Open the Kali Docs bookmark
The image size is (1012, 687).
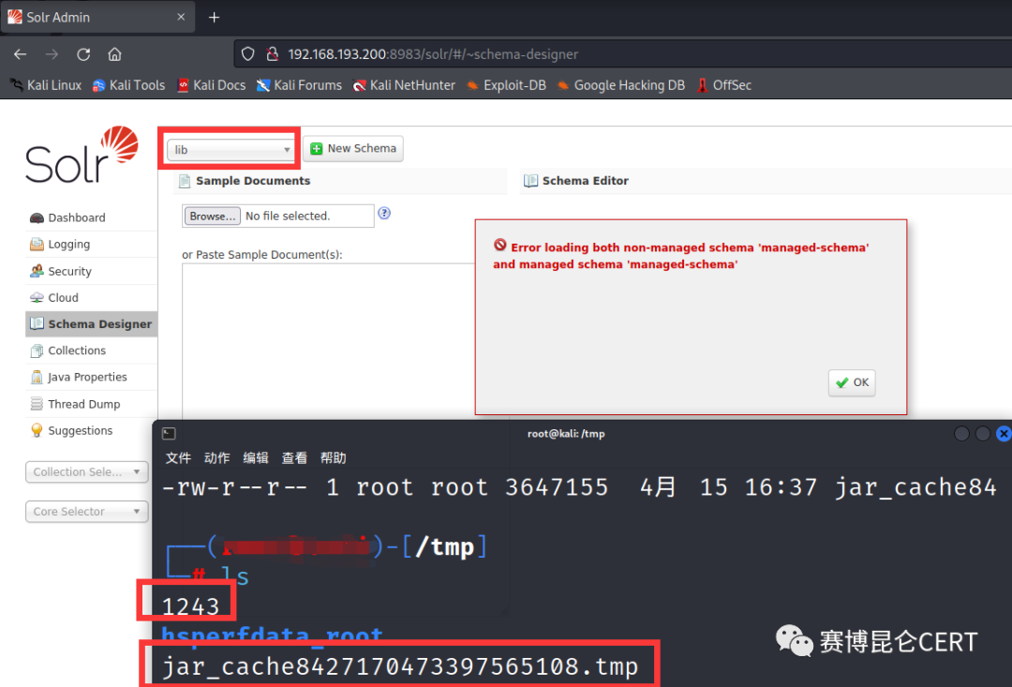pos(211,85)
